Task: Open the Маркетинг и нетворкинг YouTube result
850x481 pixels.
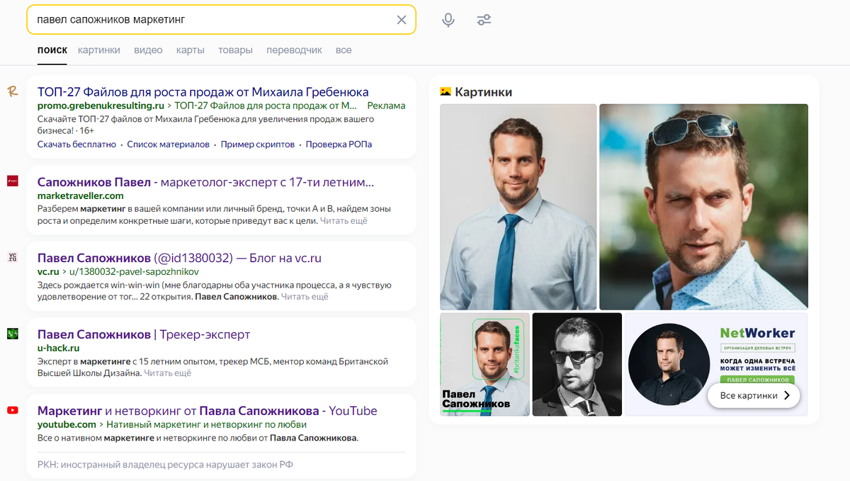Action: point(208,411)
